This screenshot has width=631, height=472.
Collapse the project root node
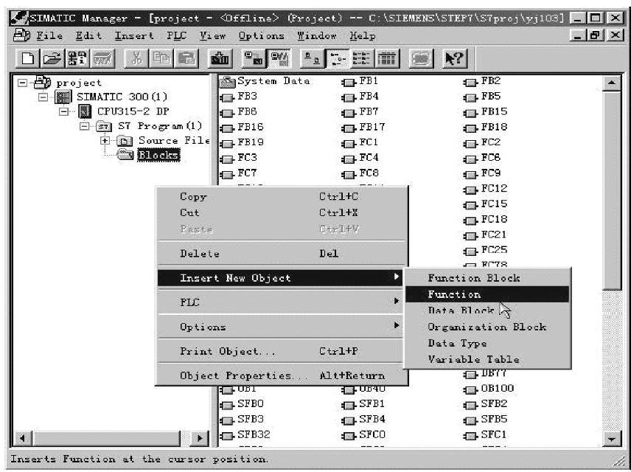pyautogui.click(x=24, y=83)
